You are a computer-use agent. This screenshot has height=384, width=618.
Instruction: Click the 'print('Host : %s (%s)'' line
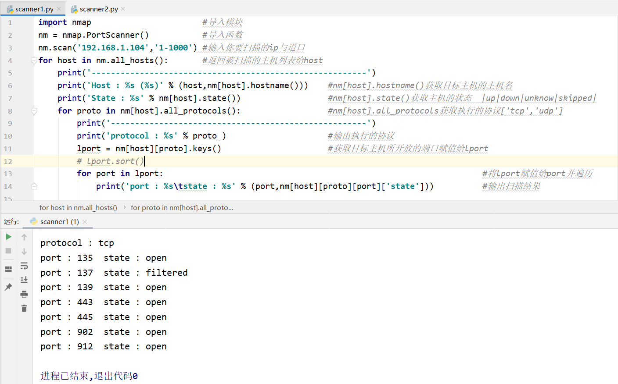pos(183,85)
